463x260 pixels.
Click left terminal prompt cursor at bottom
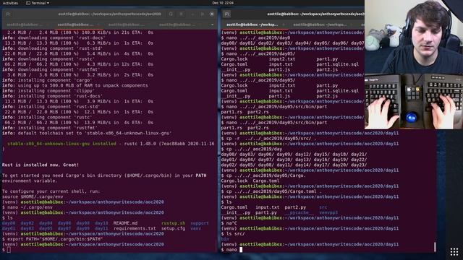(9, 250)
